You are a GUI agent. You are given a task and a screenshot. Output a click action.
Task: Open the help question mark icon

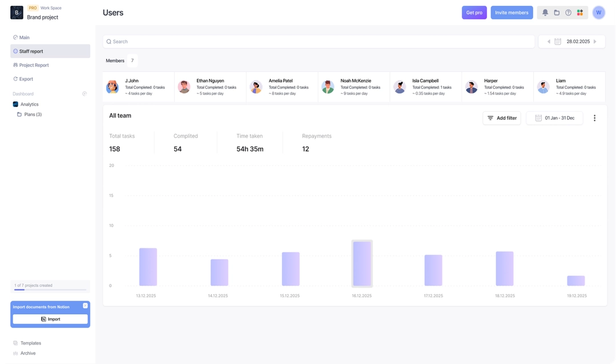click(568, 13)
